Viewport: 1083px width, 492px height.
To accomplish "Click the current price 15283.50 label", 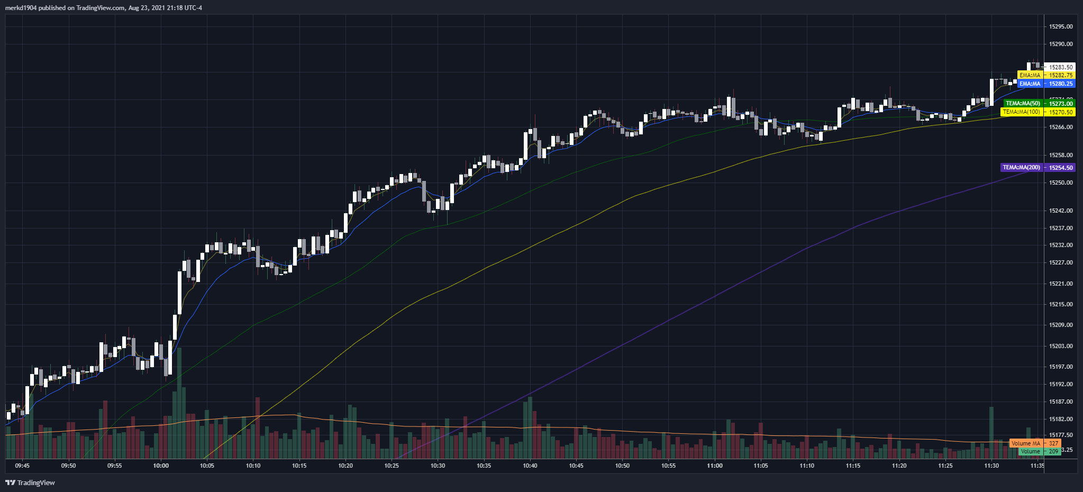I will [1061, 67].
